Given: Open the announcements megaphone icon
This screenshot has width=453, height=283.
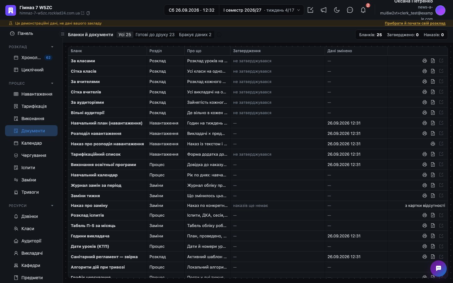Looking at the screenshot, I should pos(323,10).
